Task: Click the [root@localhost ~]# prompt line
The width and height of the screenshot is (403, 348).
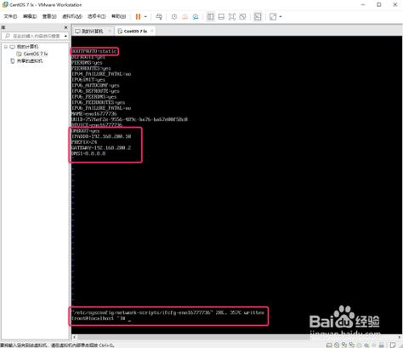Action: point(98,318)
